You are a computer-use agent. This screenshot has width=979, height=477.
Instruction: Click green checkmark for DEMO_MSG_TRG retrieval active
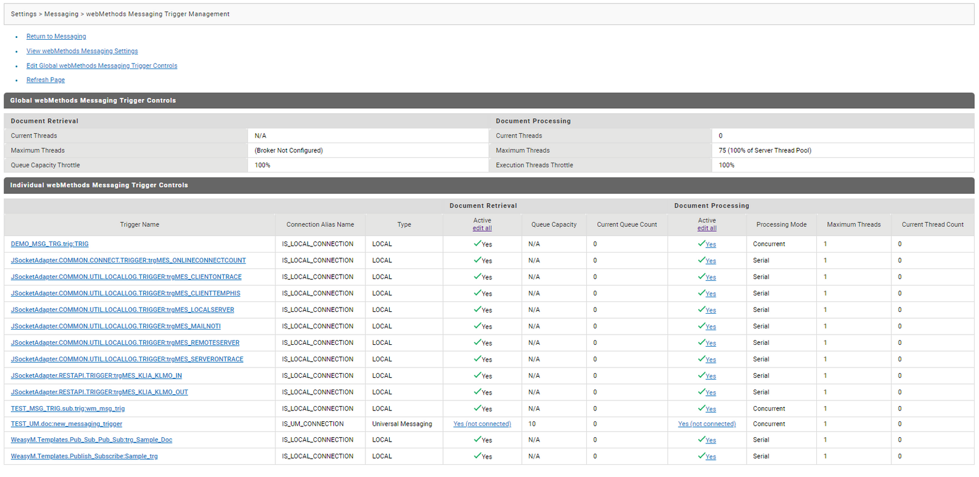pos(477,243)
